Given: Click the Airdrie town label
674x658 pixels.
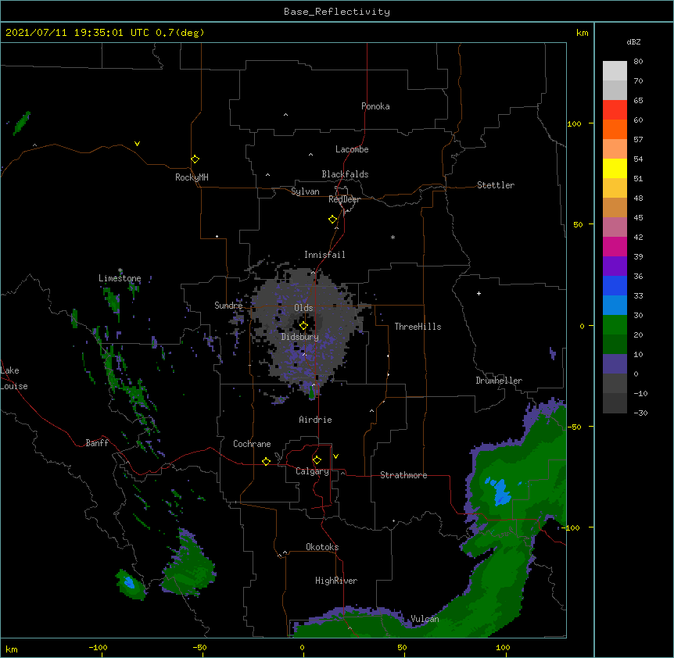Looking at the screenshot, I should (x=316, y=420).
